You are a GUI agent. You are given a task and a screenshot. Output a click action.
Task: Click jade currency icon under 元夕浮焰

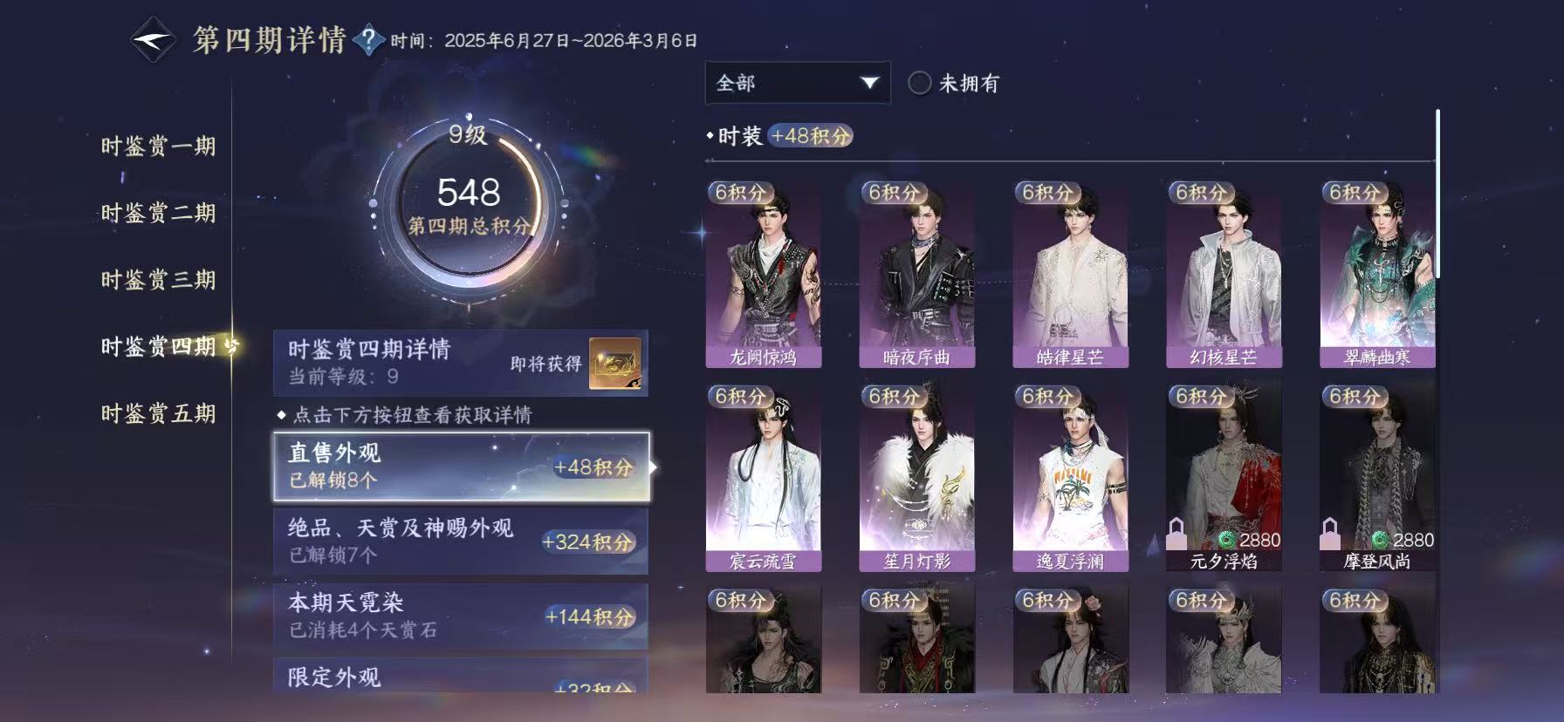point(1226,540)
